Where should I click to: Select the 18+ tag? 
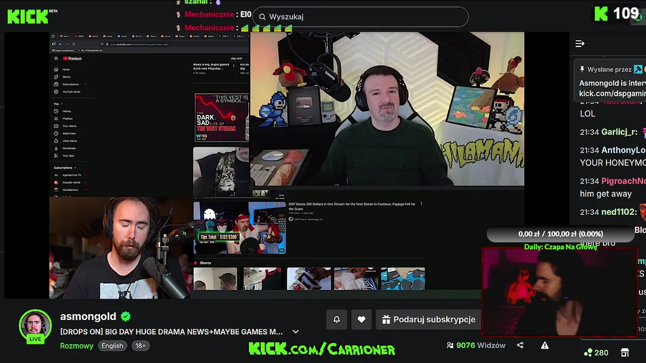coord(140,345)
